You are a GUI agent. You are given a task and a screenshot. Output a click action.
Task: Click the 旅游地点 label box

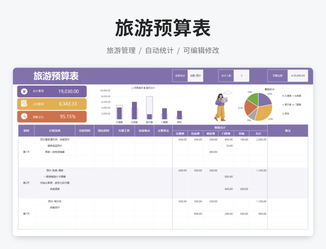[x=180, y=76]
